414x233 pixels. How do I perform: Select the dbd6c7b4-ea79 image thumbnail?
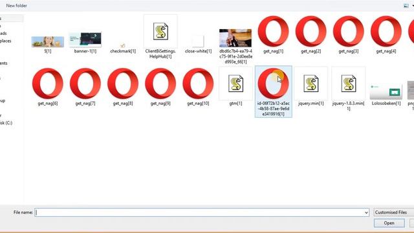235,38
